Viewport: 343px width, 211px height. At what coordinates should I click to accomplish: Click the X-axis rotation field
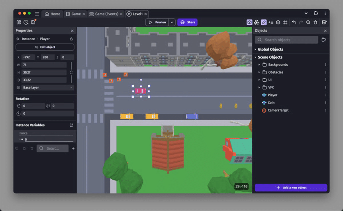[x=33, y=106]
